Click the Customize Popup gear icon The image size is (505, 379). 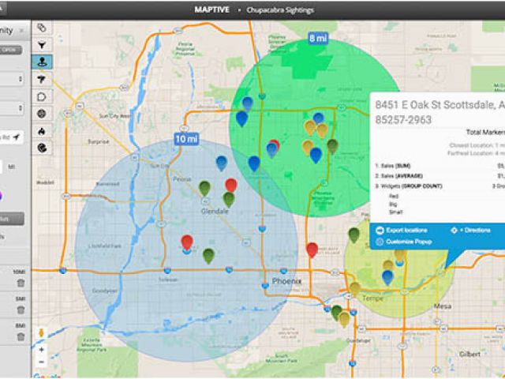(x=380, y=242)
